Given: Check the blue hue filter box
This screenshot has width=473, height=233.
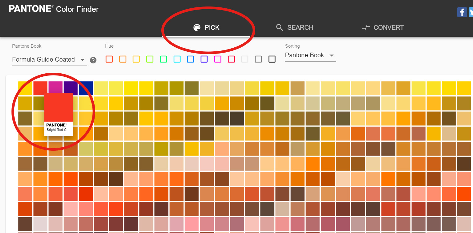Looking at the screenshot, I should 190,59.
